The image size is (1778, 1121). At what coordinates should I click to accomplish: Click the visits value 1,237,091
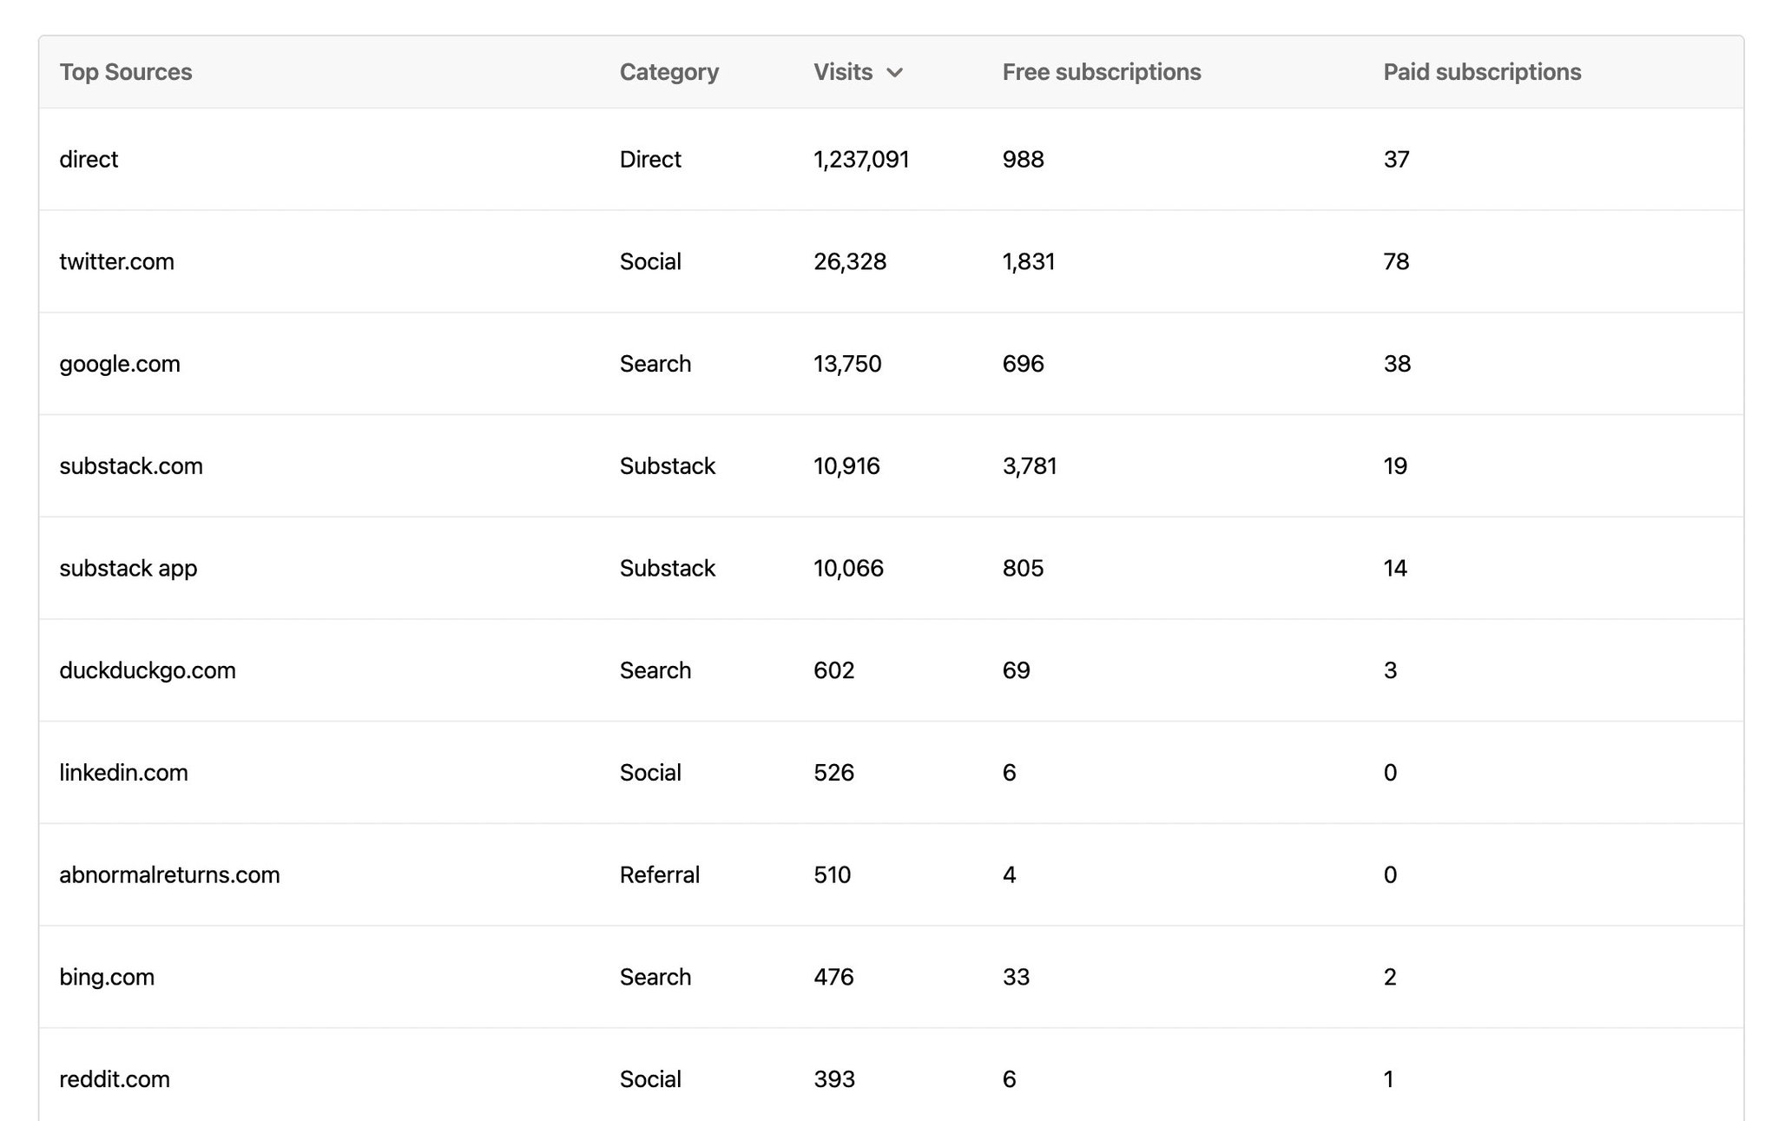pos(861,160)
